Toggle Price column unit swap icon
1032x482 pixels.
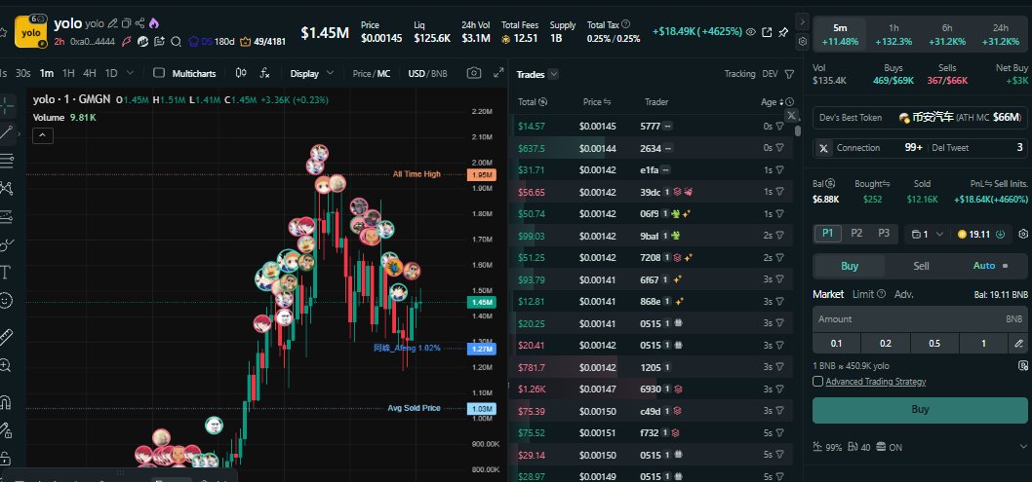[607, 102]
